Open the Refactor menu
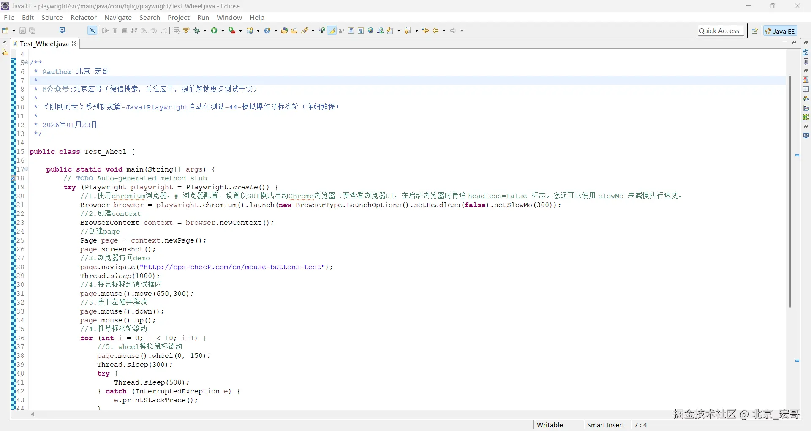This screenshot has height=431, width=811. [84, 17]
